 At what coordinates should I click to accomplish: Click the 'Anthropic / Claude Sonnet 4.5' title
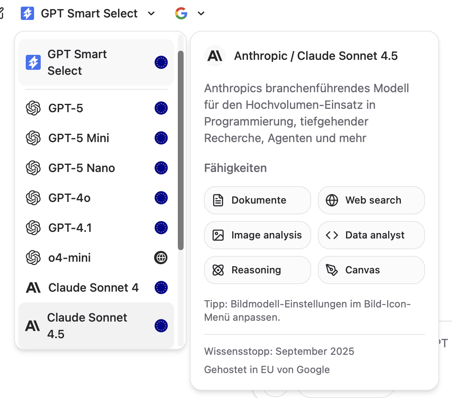(316, 56)
